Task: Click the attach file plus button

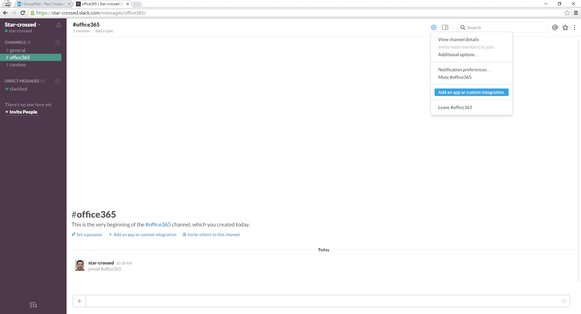Action: [79, 301]
